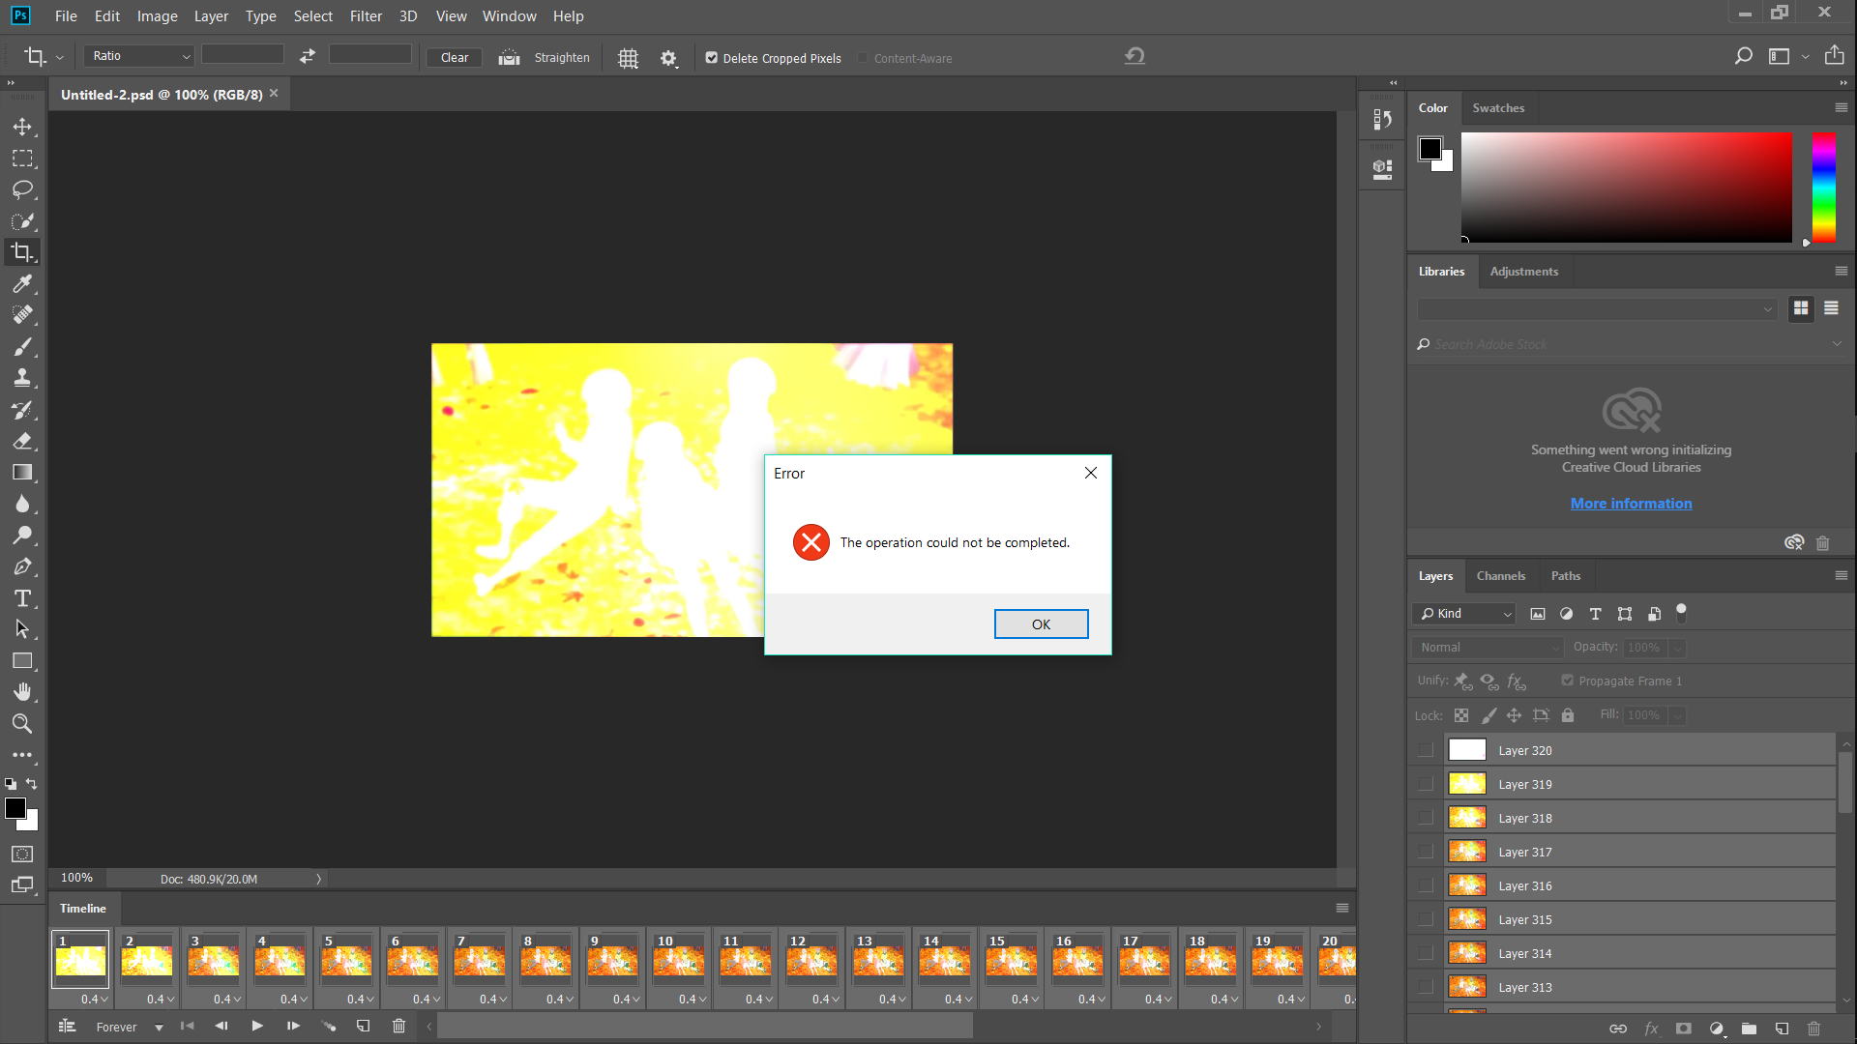Select the Move tool
This screenshot has width=1857, height=1044.
(23, 125)
